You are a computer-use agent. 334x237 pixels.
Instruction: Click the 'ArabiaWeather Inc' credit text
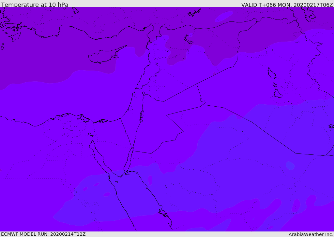311,234
